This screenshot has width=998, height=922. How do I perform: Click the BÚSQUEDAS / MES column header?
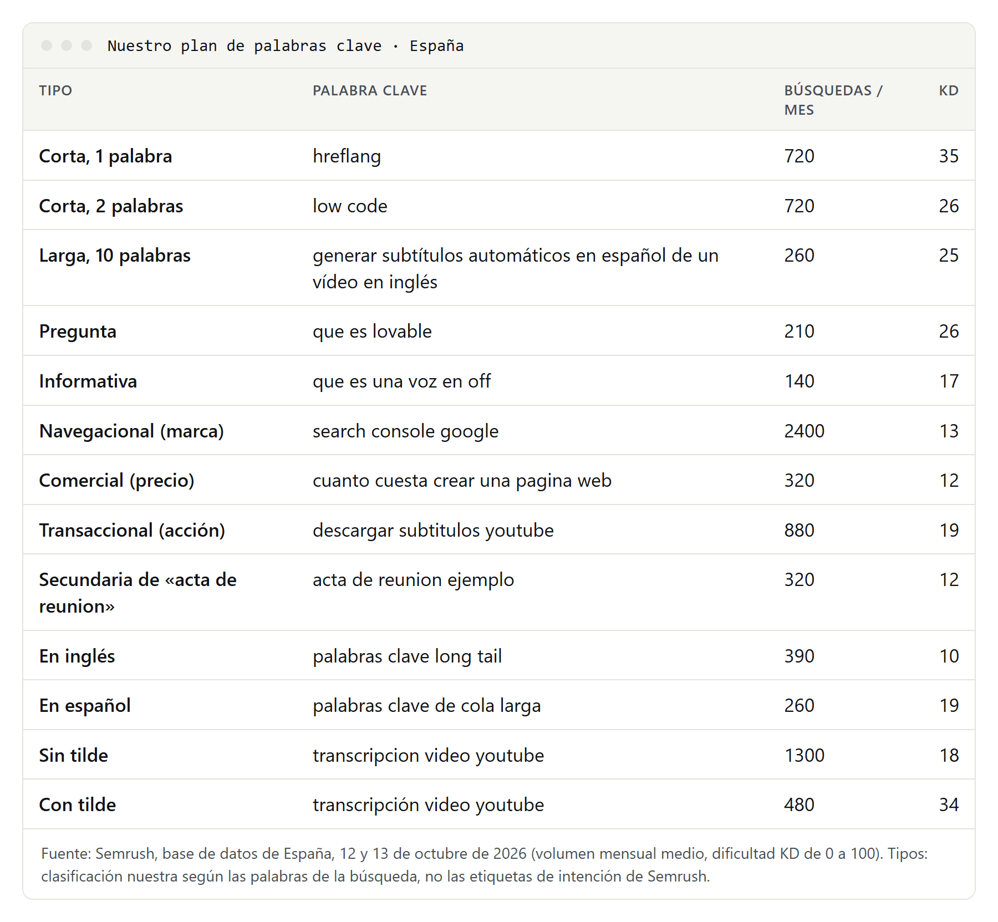click(833, 100)
